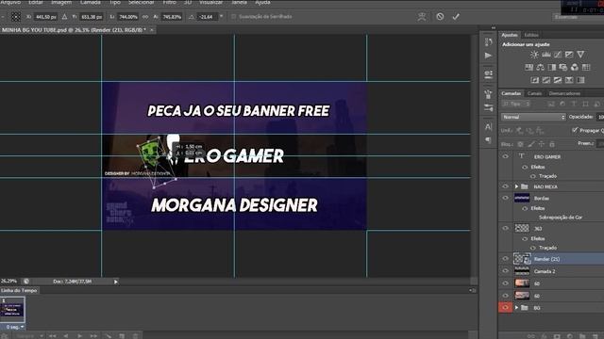Add an Exposure adjustment
Image resolution: width=604 pixels, height=339 pixels.
coord(569,55)
